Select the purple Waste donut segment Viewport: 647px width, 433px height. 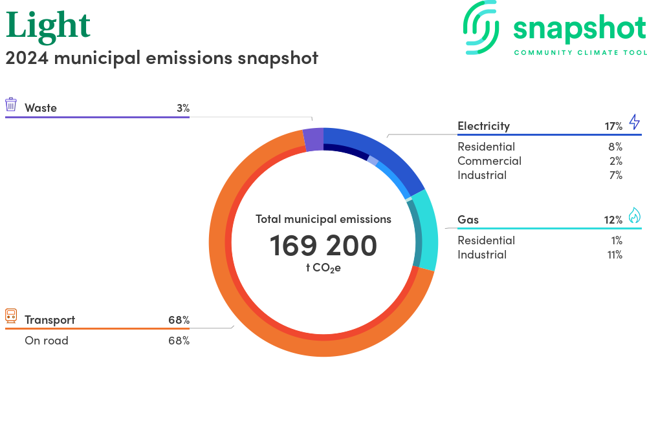313,140
